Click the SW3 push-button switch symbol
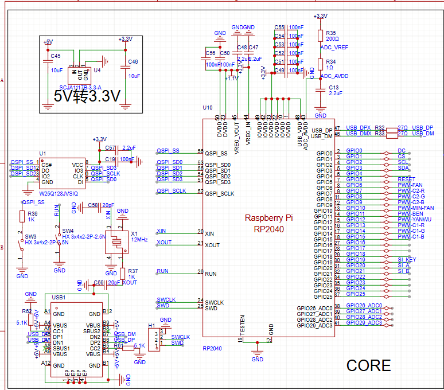The width and height of the screenshot is (444, 390). coord(22,244)
